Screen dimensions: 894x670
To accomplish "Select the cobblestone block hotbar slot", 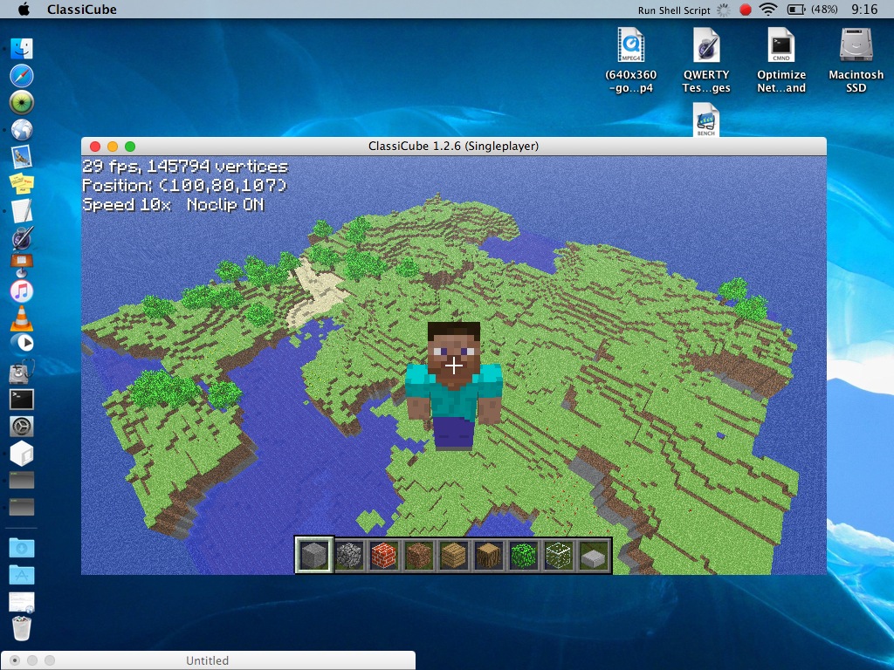I will pyautogui.click(x=349, y=555).
